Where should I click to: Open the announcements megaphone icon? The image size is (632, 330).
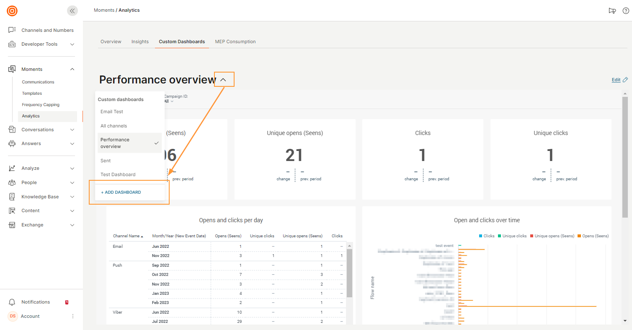(612, 11)
